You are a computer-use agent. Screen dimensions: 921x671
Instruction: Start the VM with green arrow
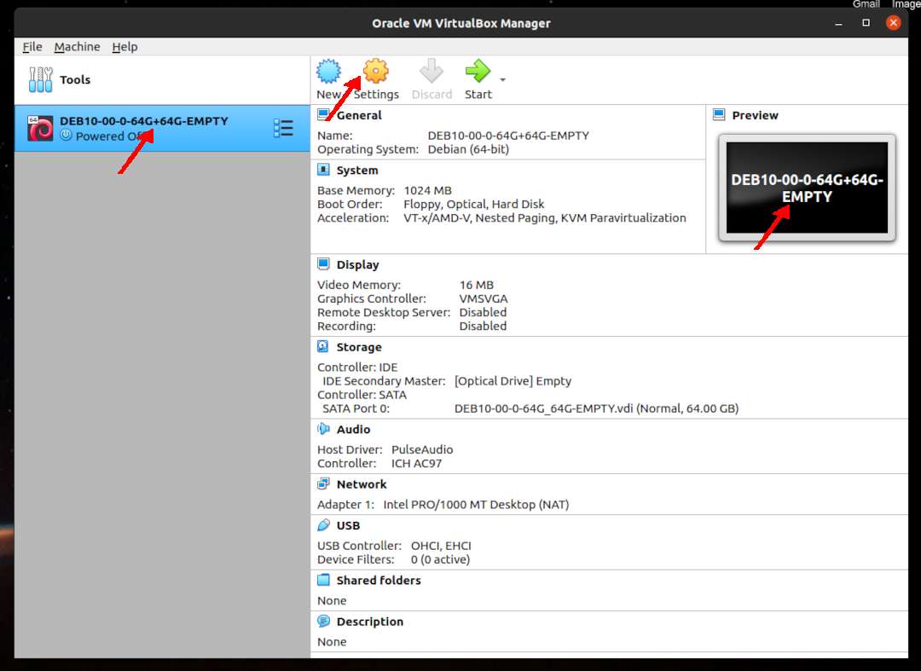478,71
